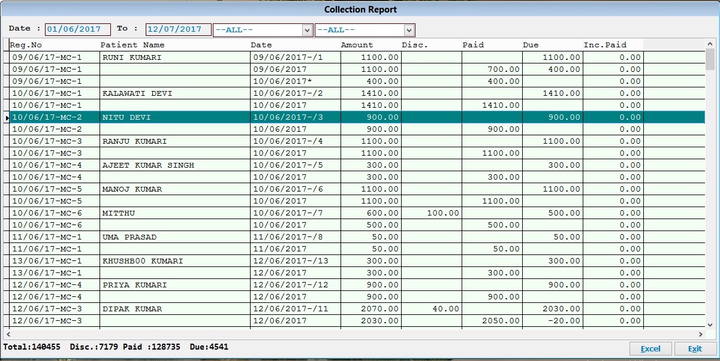Viewport: 720px width, 361px height.
Task: Click the Reg.No column header
Action: [36, 44]
